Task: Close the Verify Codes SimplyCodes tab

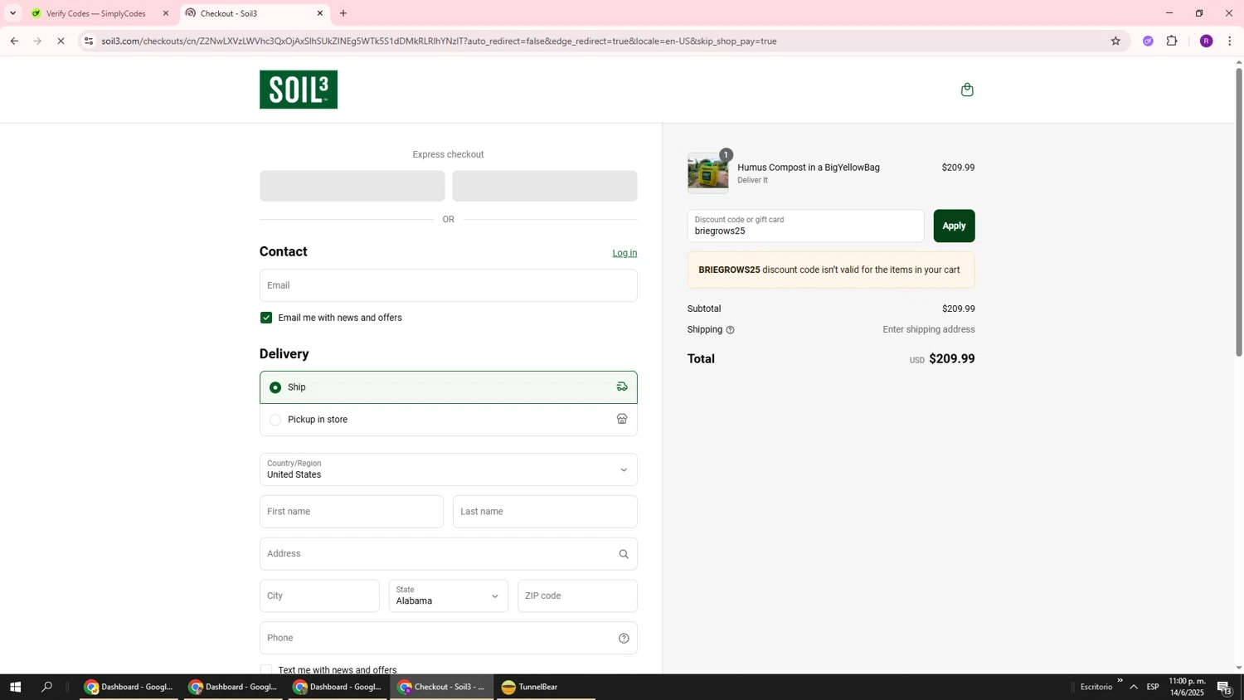Action: 166,13
